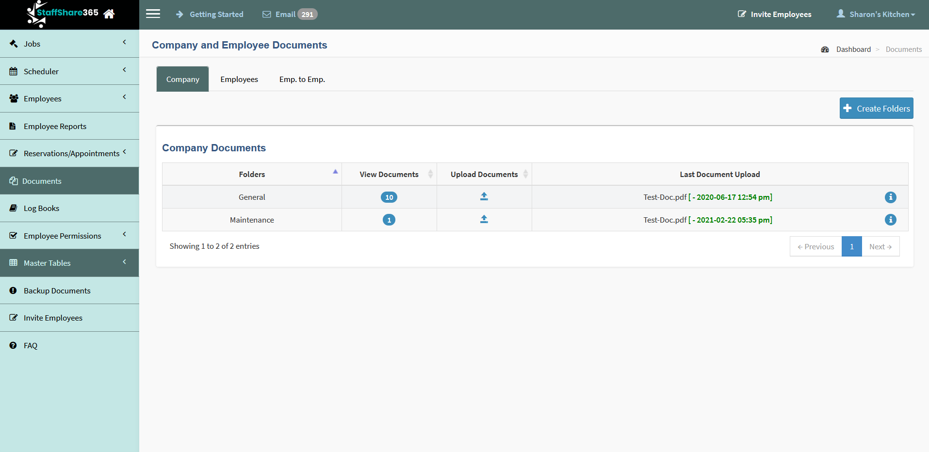Click the Create Folders button
The image size is (929, 452).
pyautogui.click(x=876, y=109)
